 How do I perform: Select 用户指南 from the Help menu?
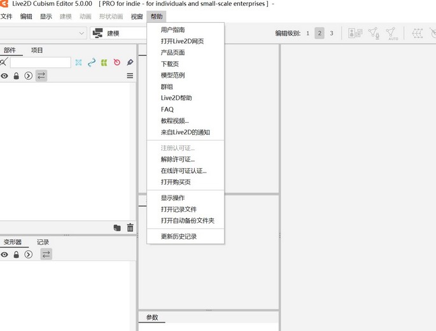172,30
